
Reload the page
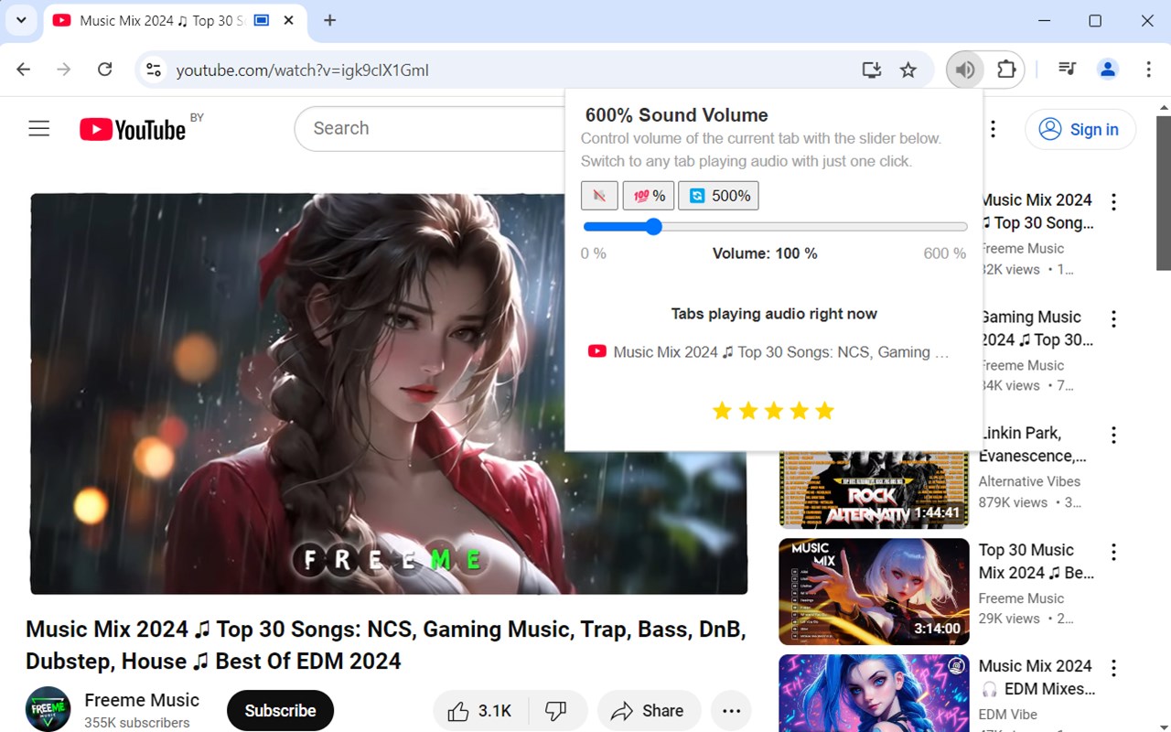(x=104, y=70)
